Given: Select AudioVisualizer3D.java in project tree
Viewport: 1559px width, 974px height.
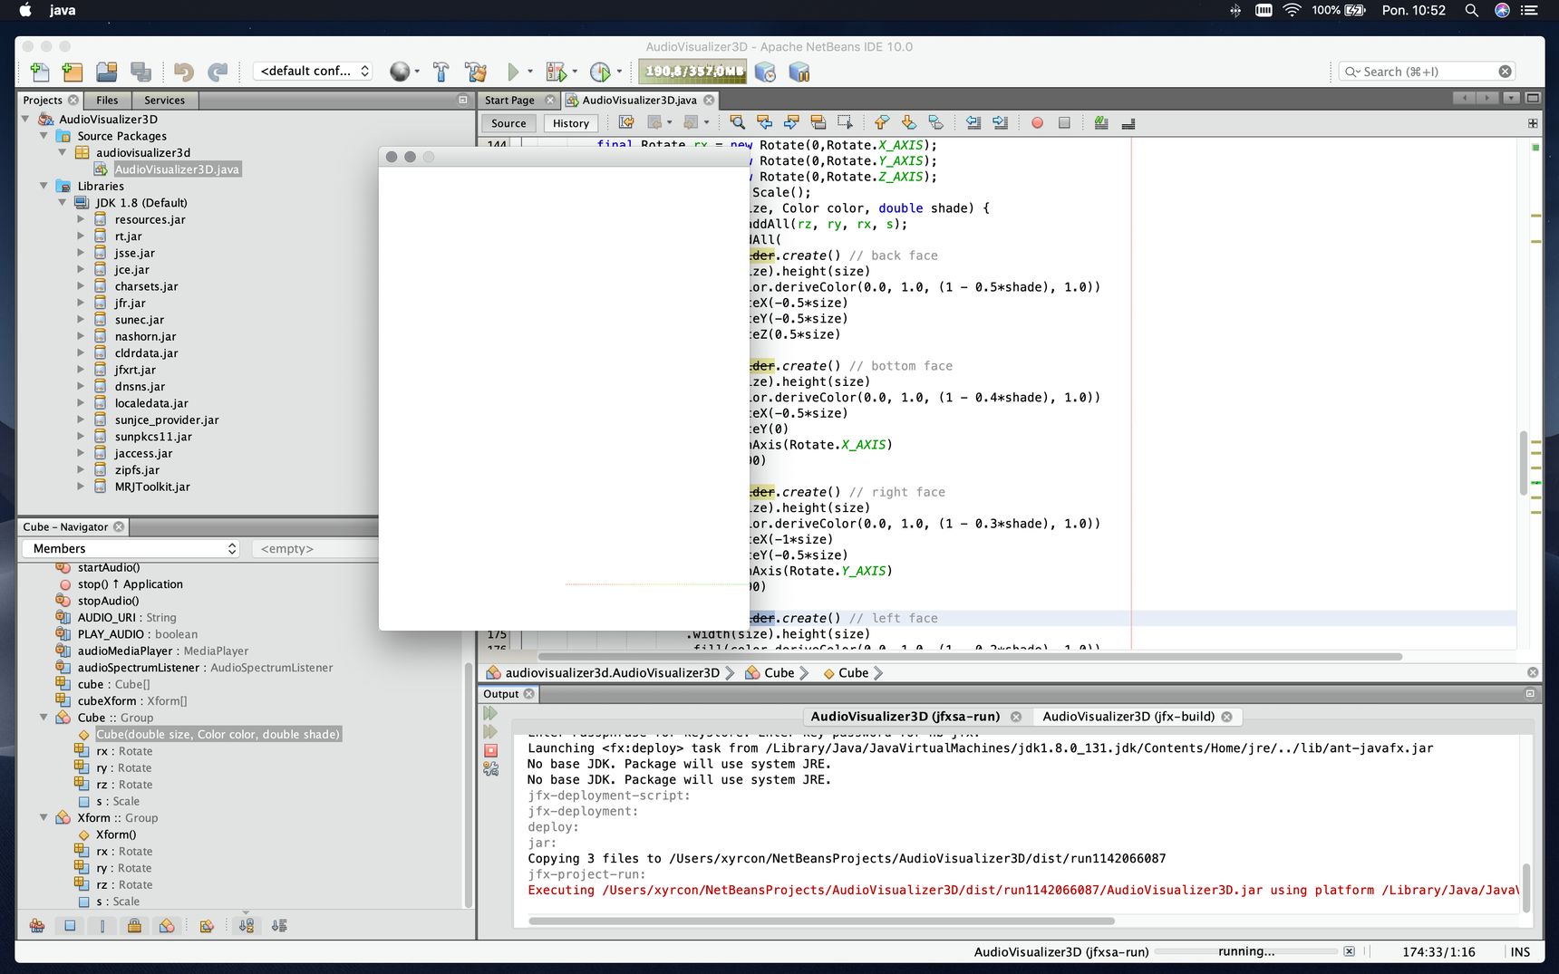Looking at the screenshot, I should pos(177,169).
